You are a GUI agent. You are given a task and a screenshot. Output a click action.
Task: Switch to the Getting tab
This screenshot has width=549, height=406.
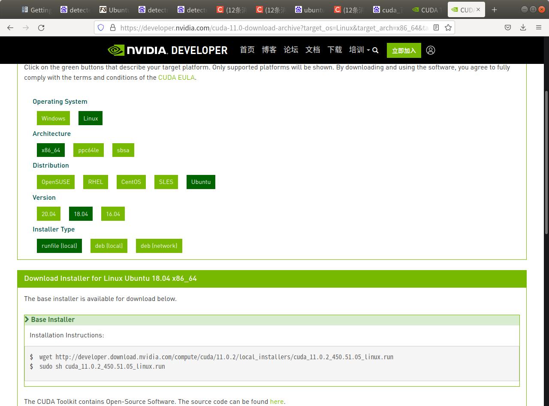pyautogui.click(x=36, y=9)
